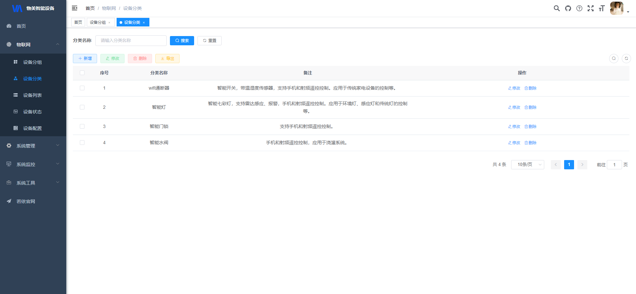Select the checkbox for wifi通断器 row

tap(82, 88)
